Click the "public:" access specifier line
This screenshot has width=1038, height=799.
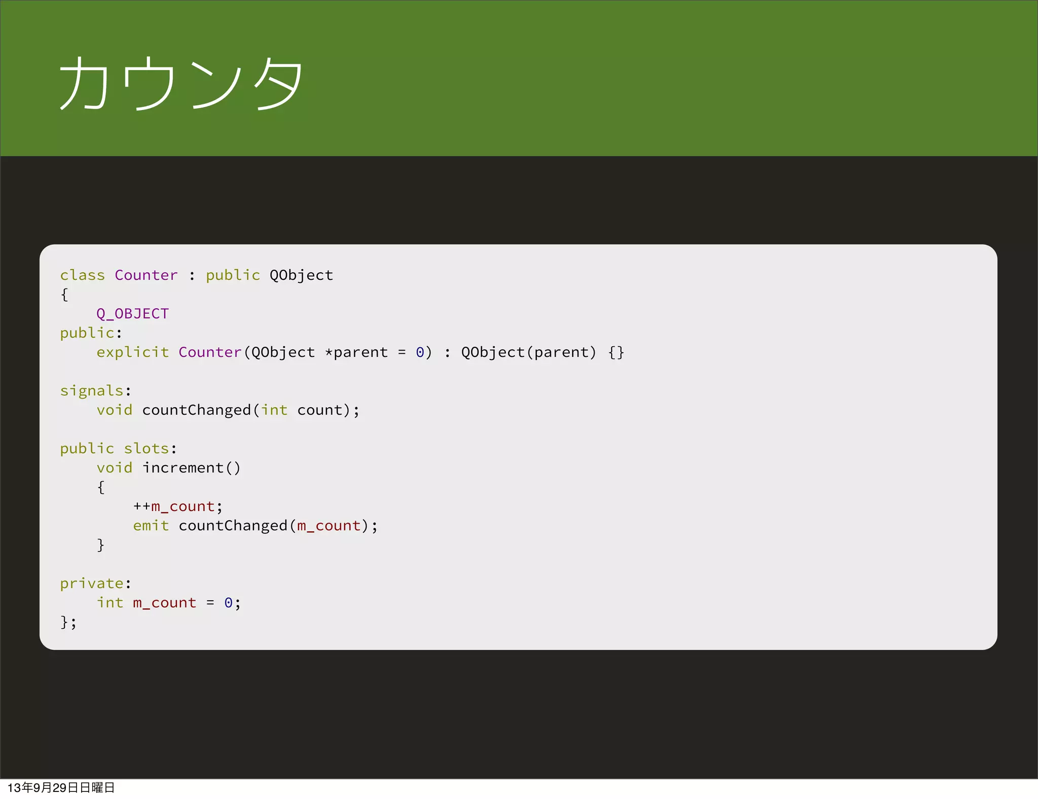(91, 333)
